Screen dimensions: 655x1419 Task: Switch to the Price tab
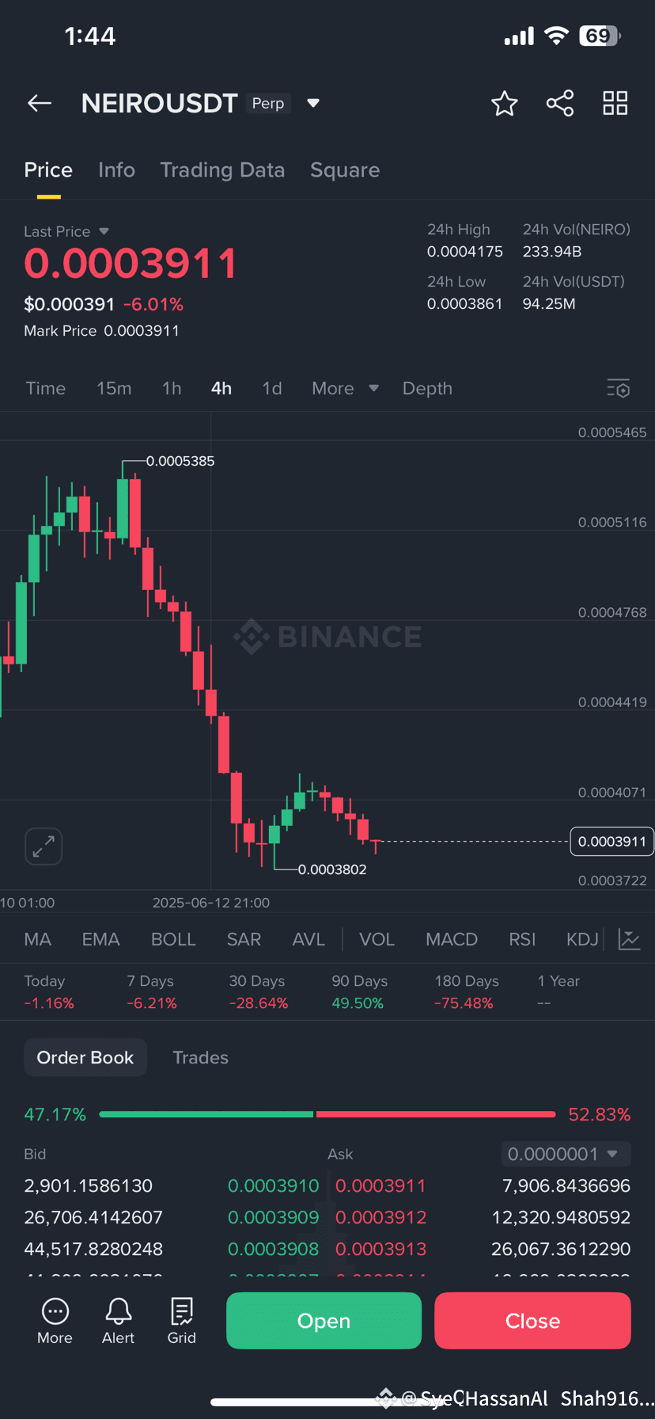[x=48, y=170]
